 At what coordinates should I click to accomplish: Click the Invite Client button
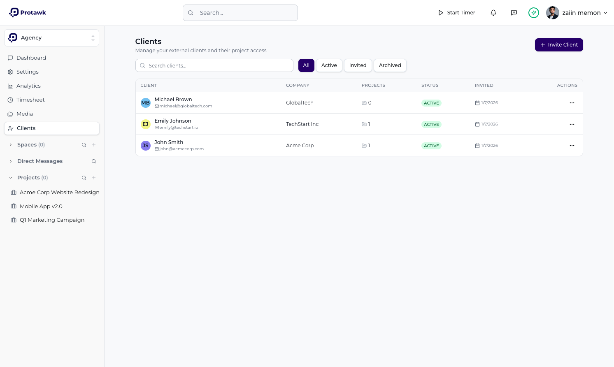[x=559, y=44]
